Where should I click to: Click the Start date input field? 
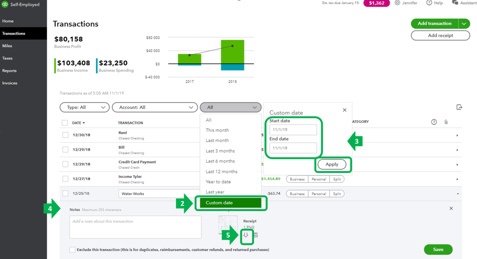click(x=293, y=130)
